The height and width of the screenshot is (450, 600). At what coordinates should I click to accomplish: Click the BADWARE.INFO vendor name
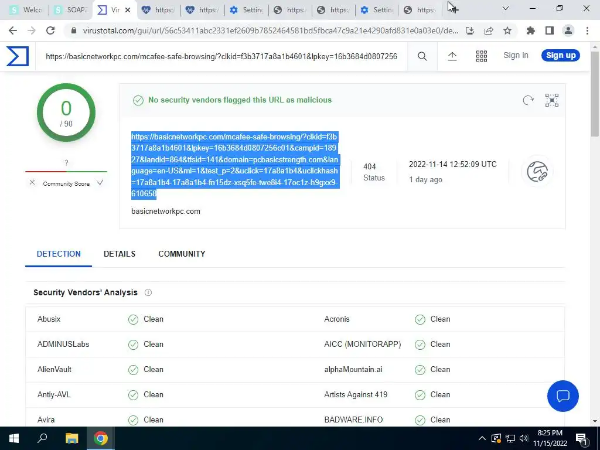353,420
